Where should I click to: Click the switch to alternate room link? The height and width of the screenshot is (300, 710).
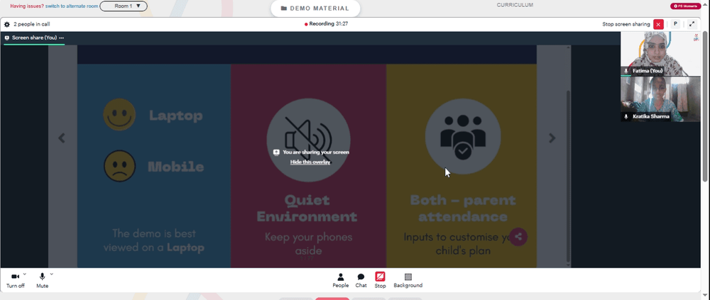(x=72, y=6)
